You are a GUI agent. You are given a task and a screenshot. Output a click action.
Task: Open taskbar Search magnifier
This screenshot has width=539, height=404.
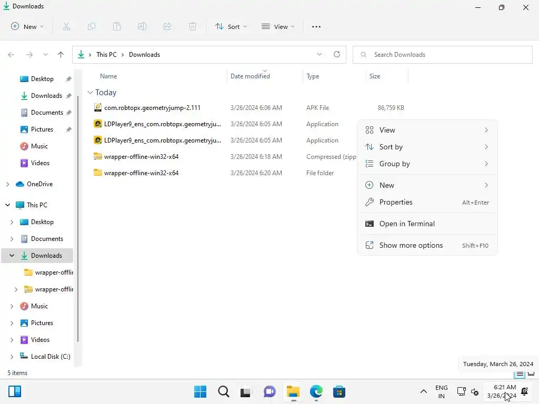223,391
